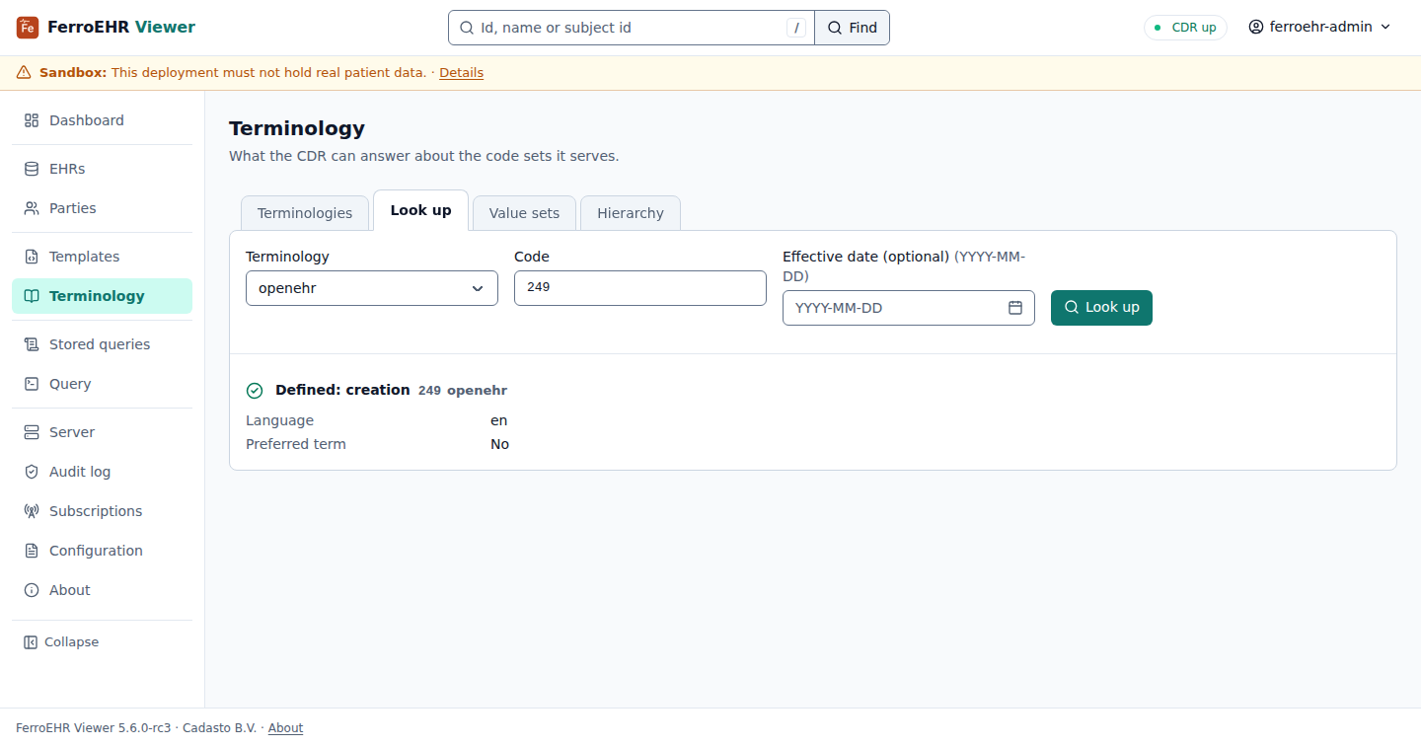Viewport: 1421px width, 747px height.
Task: Click the Templates file icon
Action: pos(32,257)
